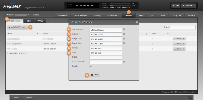Open Actions dropdown for VM-Servers row
203x100 pixels.
coord(179,49)
